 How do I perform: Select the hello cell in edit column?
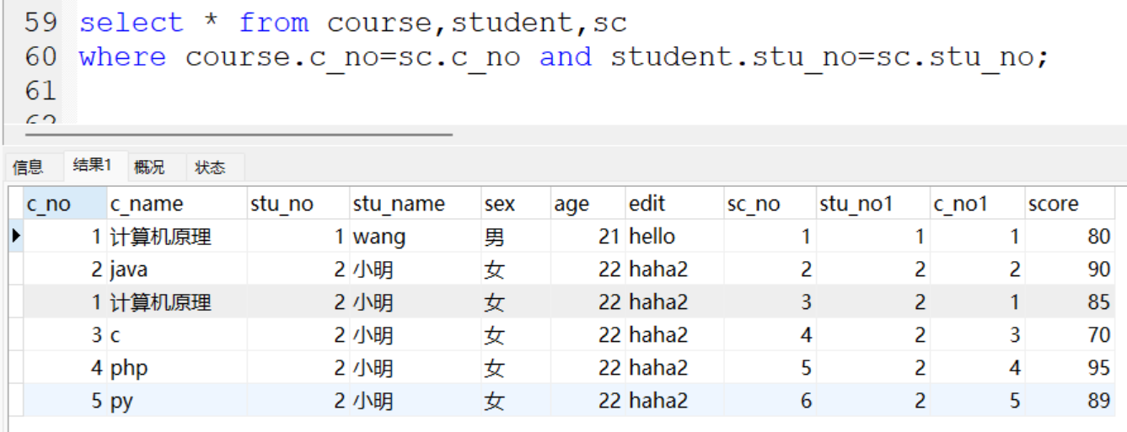tap(652, 237)
